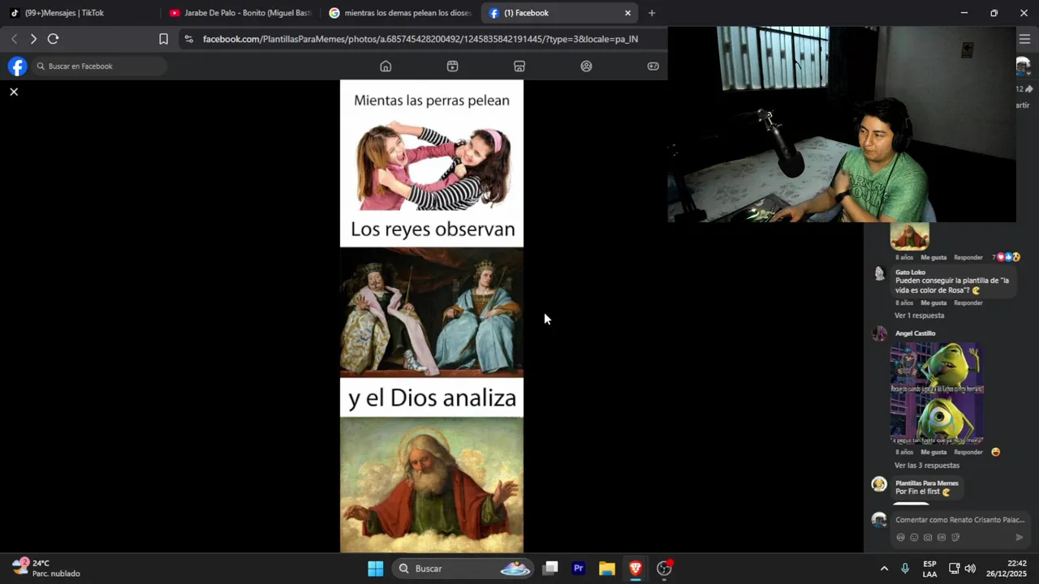Open Task View on the taskbar
Viewport: 1039px width, 584px height.
point(550,569)
